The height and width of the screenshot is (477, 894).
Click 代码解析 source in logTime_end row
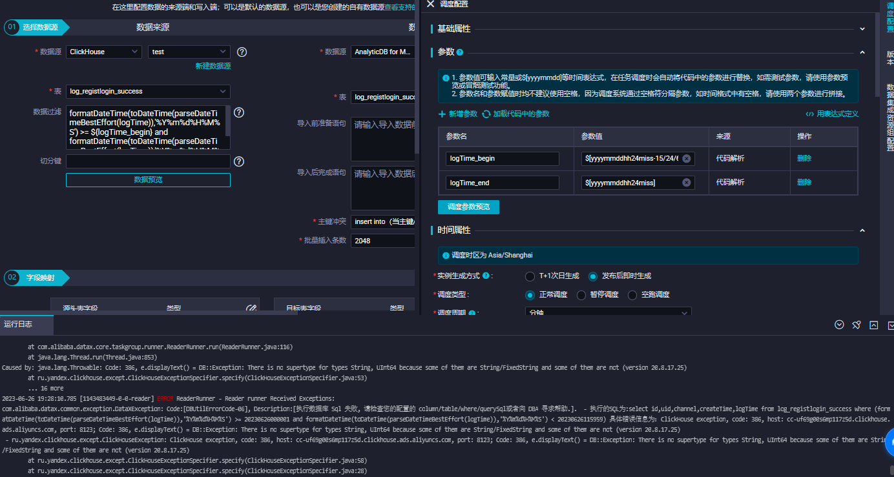pos(730,183)
